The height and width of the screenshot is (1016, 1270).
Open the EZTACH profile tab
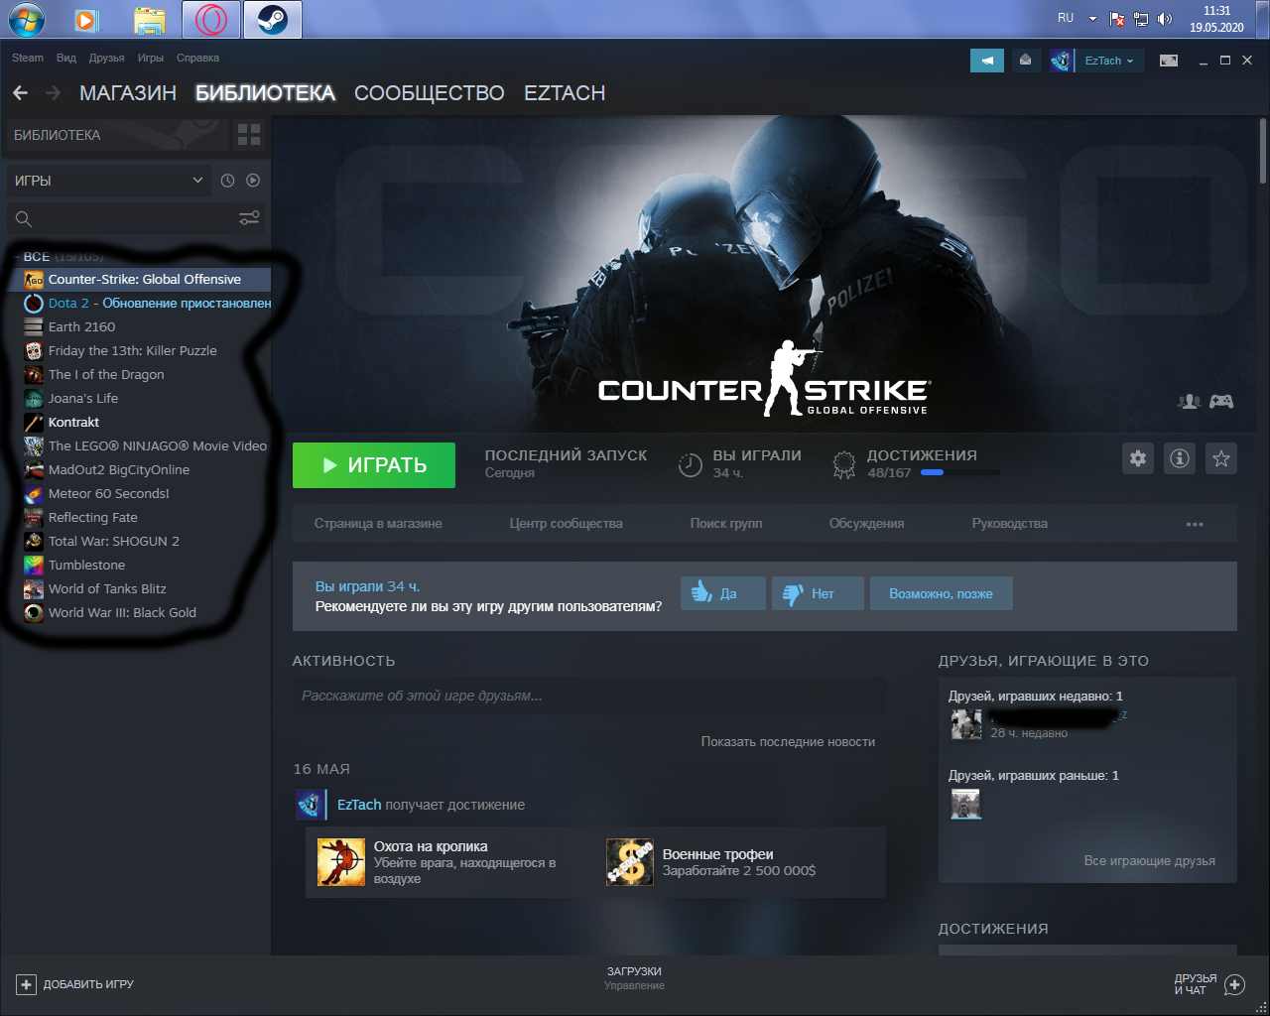565,93
